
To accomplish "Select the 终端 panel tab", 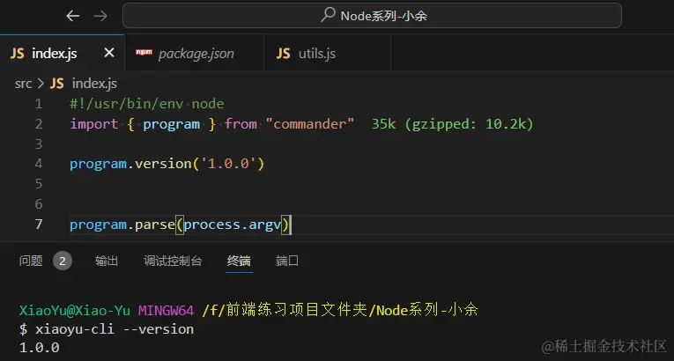I will [x=239, y=261].
